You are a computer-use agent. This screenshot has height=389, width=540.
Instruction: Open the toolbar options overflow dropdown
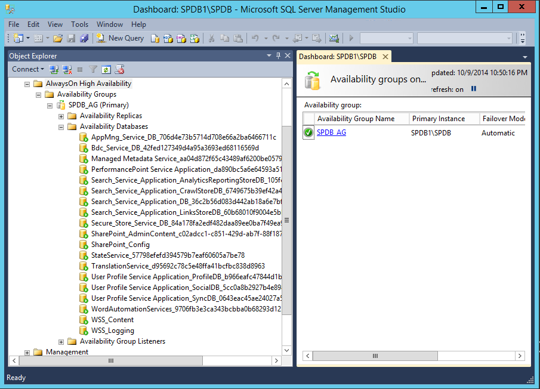point(523,38)
